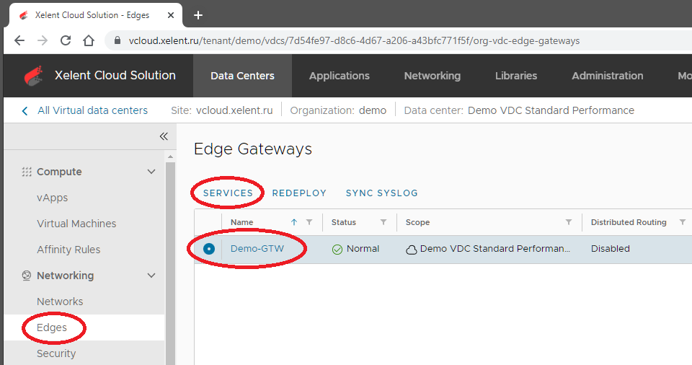This screenshot has width=692, height=365.
Task: Open vApps in the sidebar
Action: click(52, 198)
